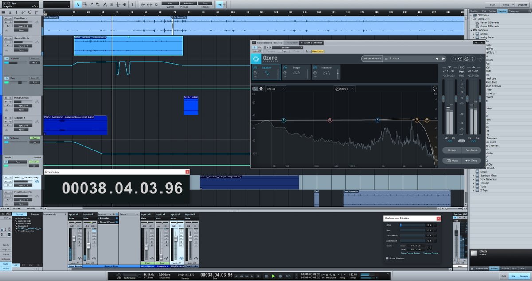The image size is (532, 281).
Task: Toggle Ozone Bypass button
Action: (452, 150)
